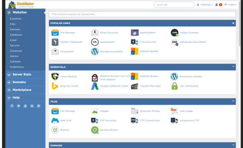Open the YouTube icon in sidebar
Screen dimensions: 243x148
pos(25,106)
